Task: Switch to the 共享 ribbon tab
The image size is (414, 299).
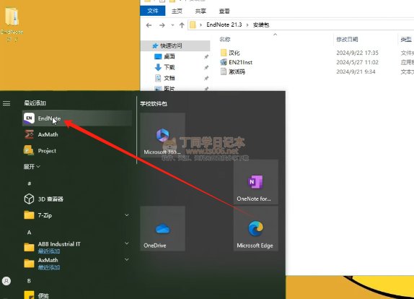Action: click(201, 11)
